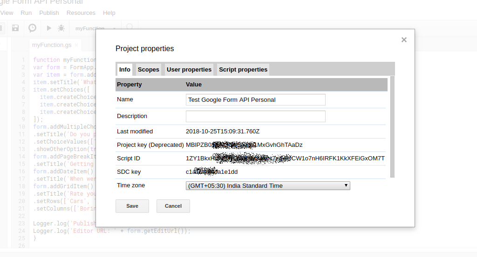This screenshot has width=477, height=257.
Task: Run the script with the play icon
Action: [x=48, y=28]
